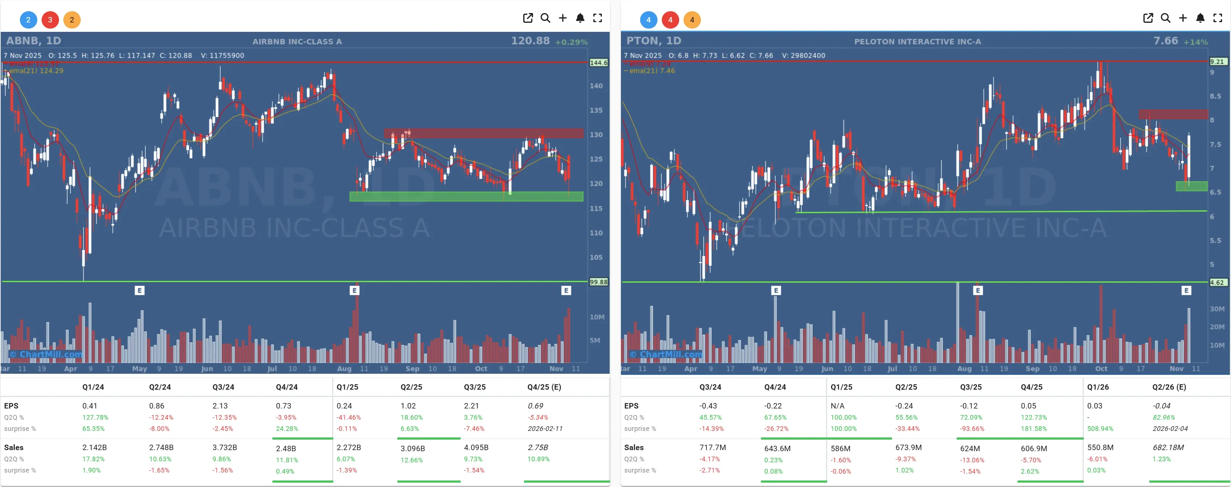Open search on the PTON chart toolbar
Image resolution: width=1231 pixels, height=487 pixels.
click(x=1166, y=18)
